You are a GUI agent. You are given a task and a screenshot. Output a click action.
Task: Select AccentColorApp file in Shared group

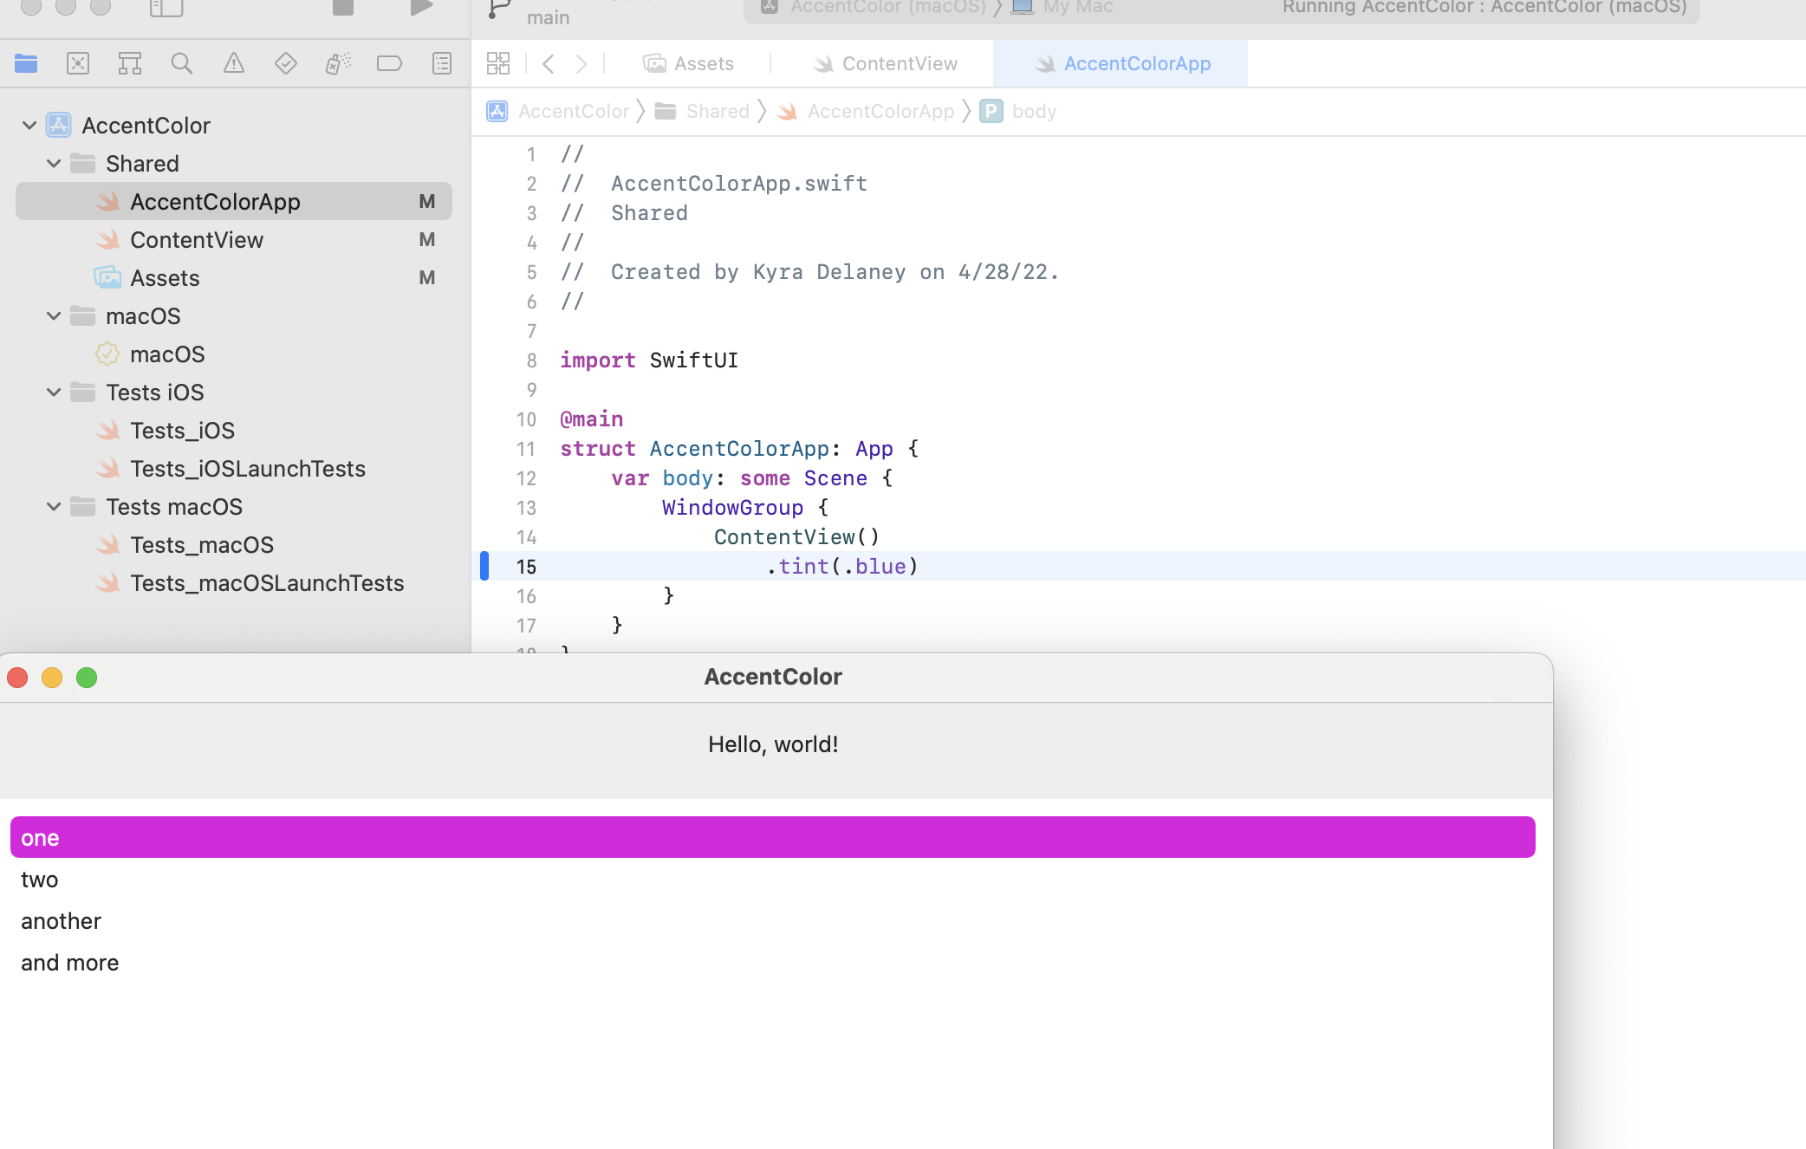coord(216,200)
